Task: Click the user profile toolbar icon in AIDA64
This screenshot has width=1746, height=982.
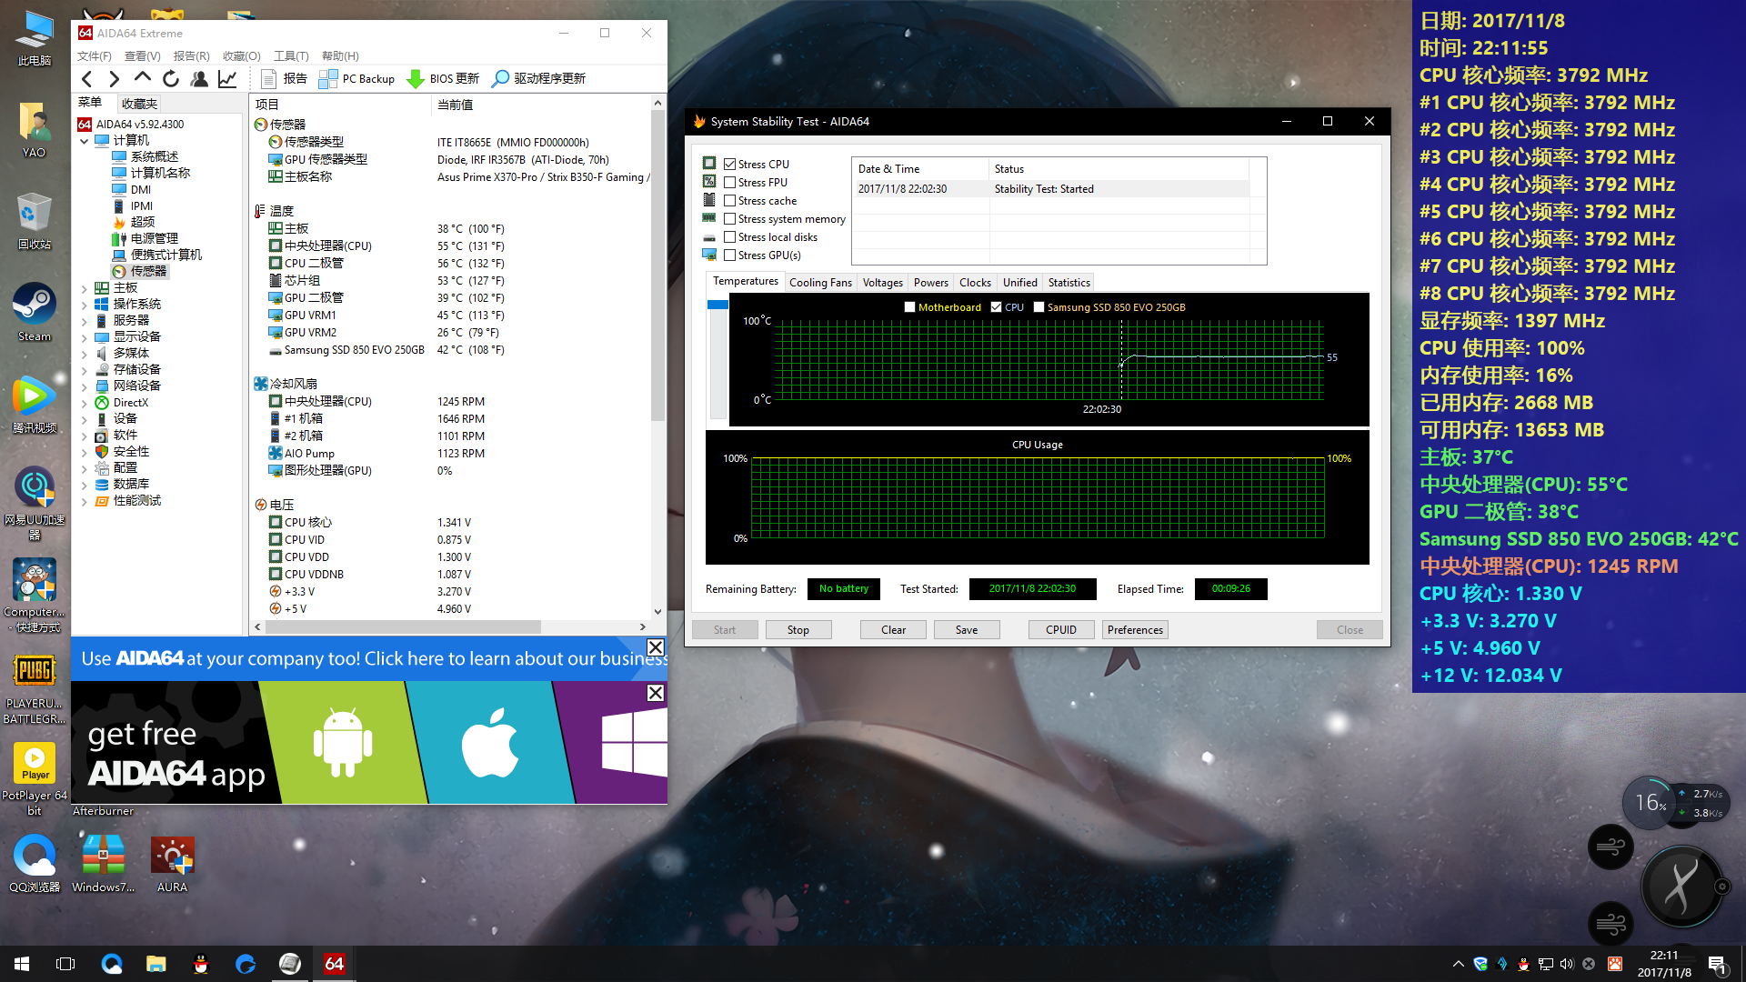Action: (199, 79)
